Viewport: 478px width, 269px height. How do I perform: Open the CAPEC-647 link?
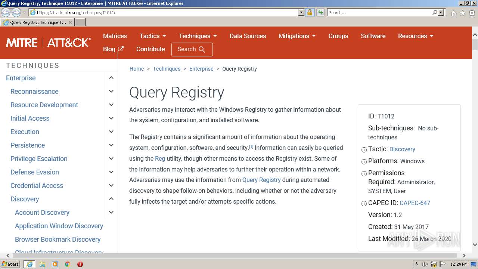pos(415,203)
